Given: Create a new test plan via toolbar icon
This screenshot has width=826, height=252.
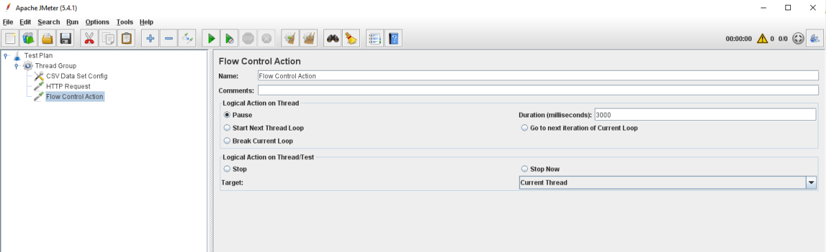Looking at the screenshot, I should click(x=10, y=38).
